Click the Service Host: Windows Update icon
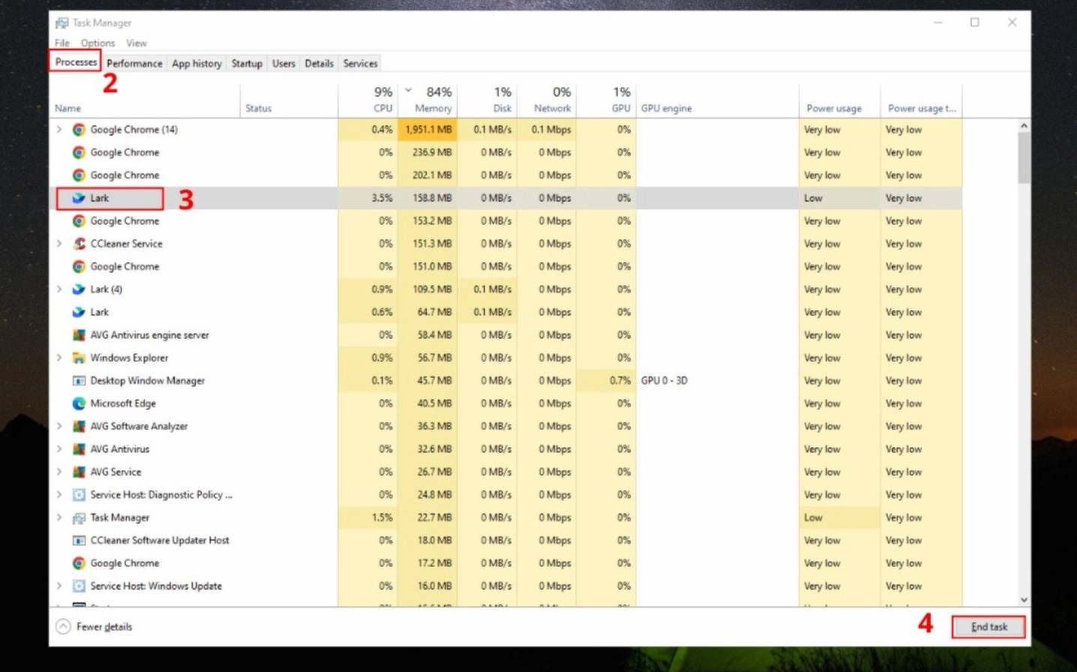Viewport: 1077px width, 672px height. [78, 586]
